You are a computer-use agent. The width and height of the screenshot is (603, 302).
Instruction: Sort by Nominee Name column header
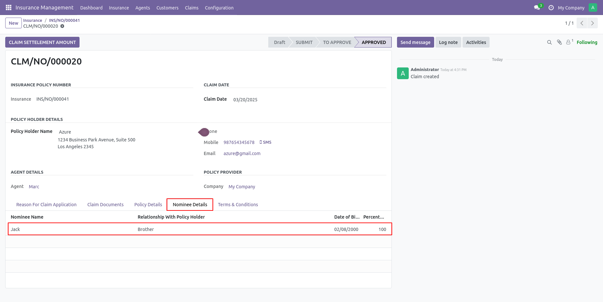(x=27, y=217)
